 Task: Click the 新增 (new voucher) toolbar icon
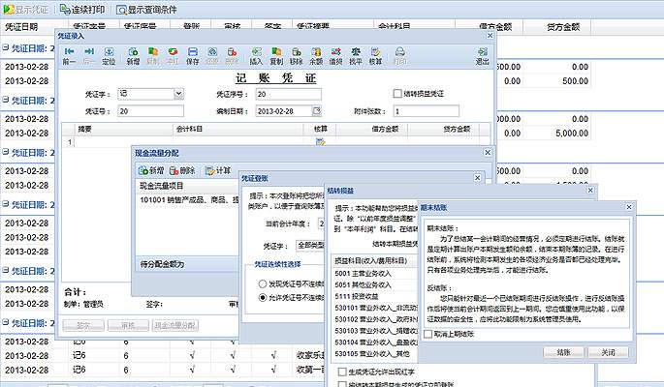point(133,54)
